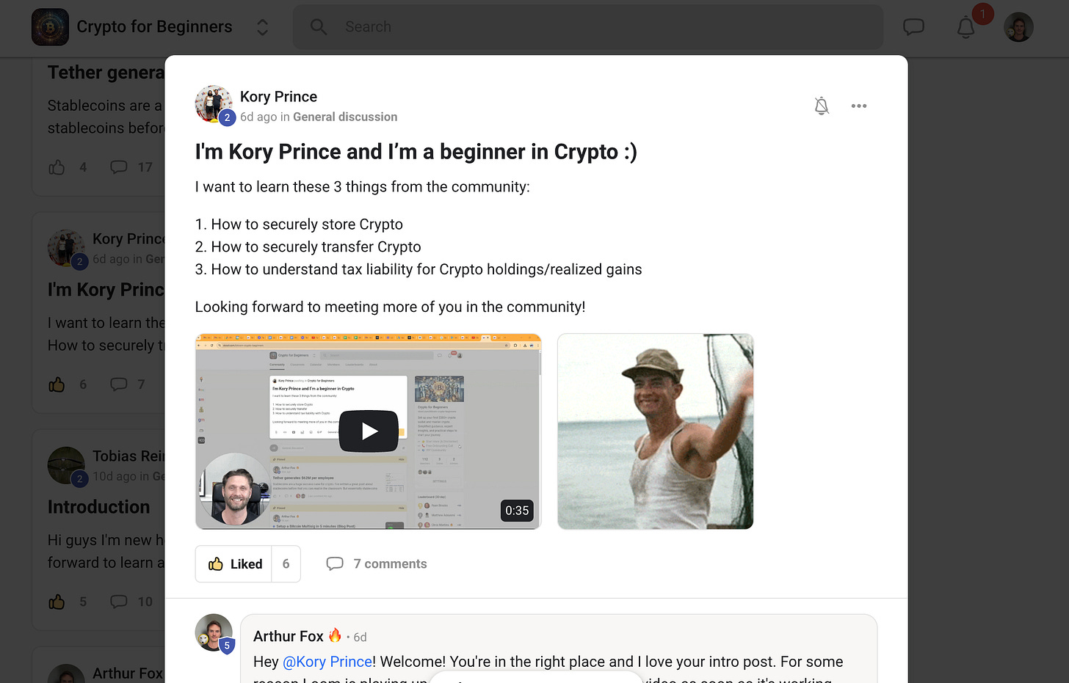Like the Tether post in the background feed
Image resolution: width=1069 pixels, height=683 pixels.
57,168
